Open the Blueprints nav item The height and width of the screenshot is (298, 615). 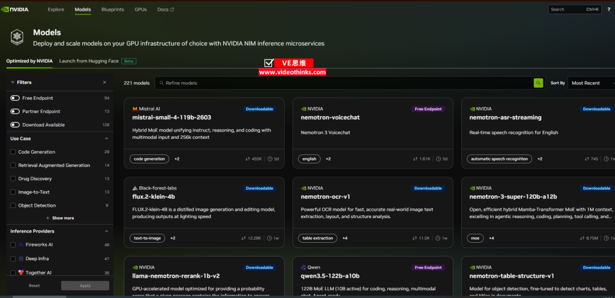112,10
